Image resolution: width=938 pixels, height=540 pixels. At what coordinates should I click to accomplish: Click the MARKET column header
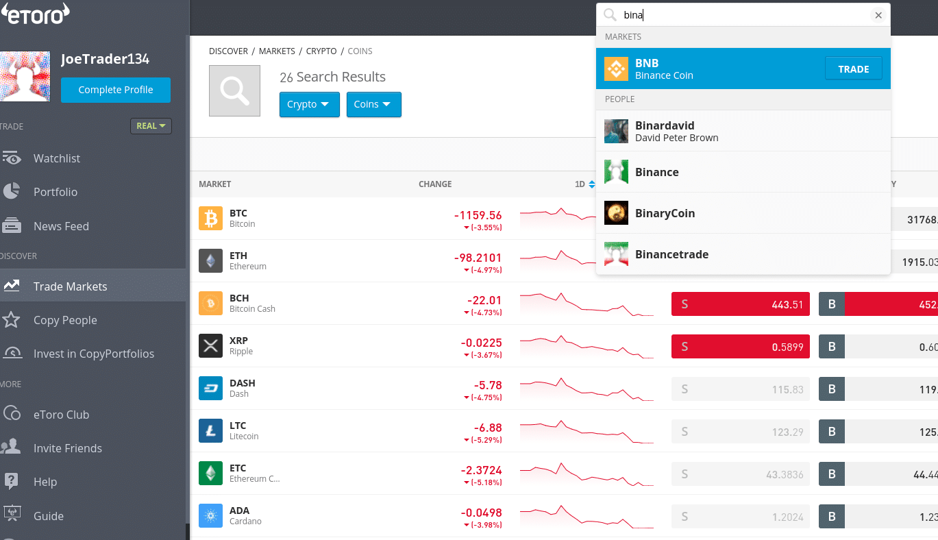(214, 184)
